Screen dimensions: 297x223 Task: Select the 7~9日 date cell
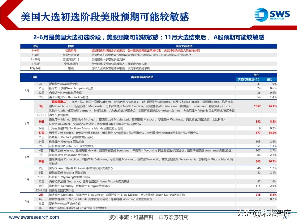(x=41, y=177)
